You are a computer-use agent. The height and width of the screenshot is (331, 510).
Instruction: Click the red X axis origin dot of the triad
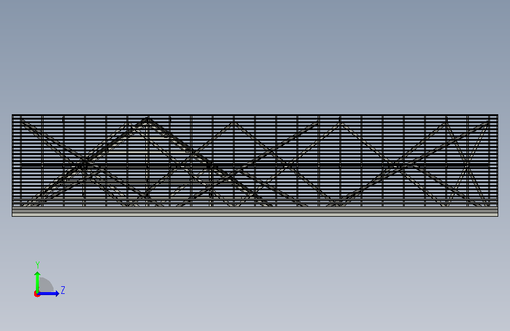[x=36, y=294]
